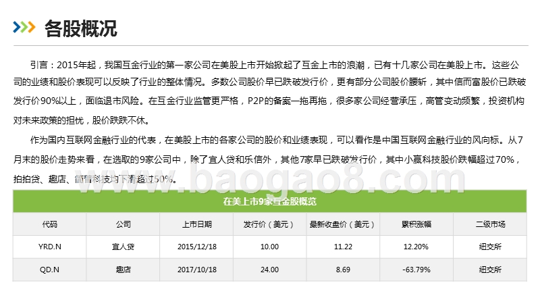The image size is (540, 304).
Task: Click the 2017/10/18 listing date cell
Action: (x=196, y=270)
